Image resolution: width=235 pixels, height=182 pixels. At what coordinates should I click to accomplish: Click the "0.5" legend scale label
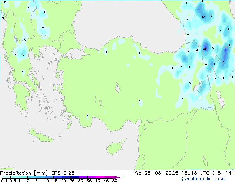pyautogui.click(x=13, y=181)
